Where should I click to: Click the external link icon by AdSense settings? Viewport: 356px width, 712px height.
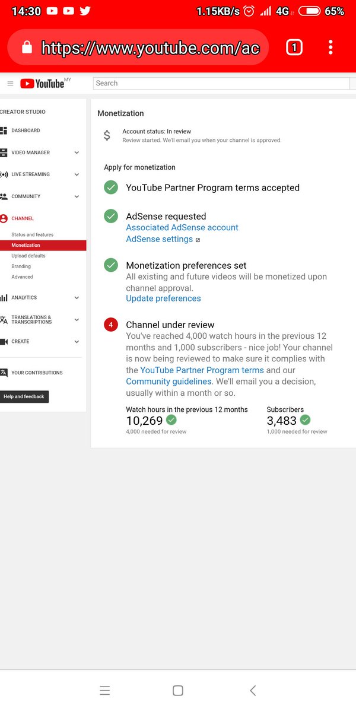click(198, 240)
